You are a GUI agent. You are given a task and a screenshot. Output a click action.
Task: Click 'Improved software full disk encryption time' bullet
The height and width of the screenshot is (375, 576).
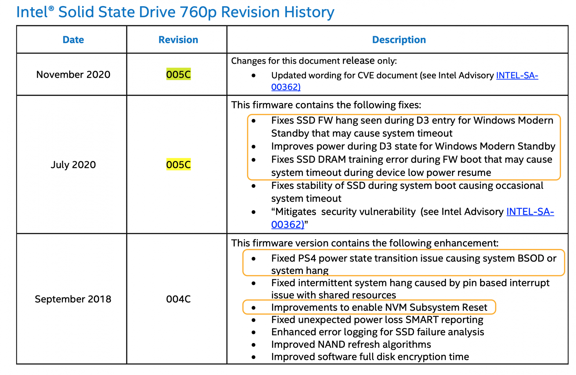click(370, 357)
